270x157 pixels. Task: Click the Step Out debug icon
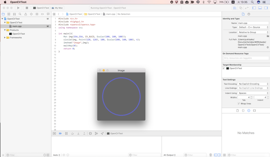(84, 133)
